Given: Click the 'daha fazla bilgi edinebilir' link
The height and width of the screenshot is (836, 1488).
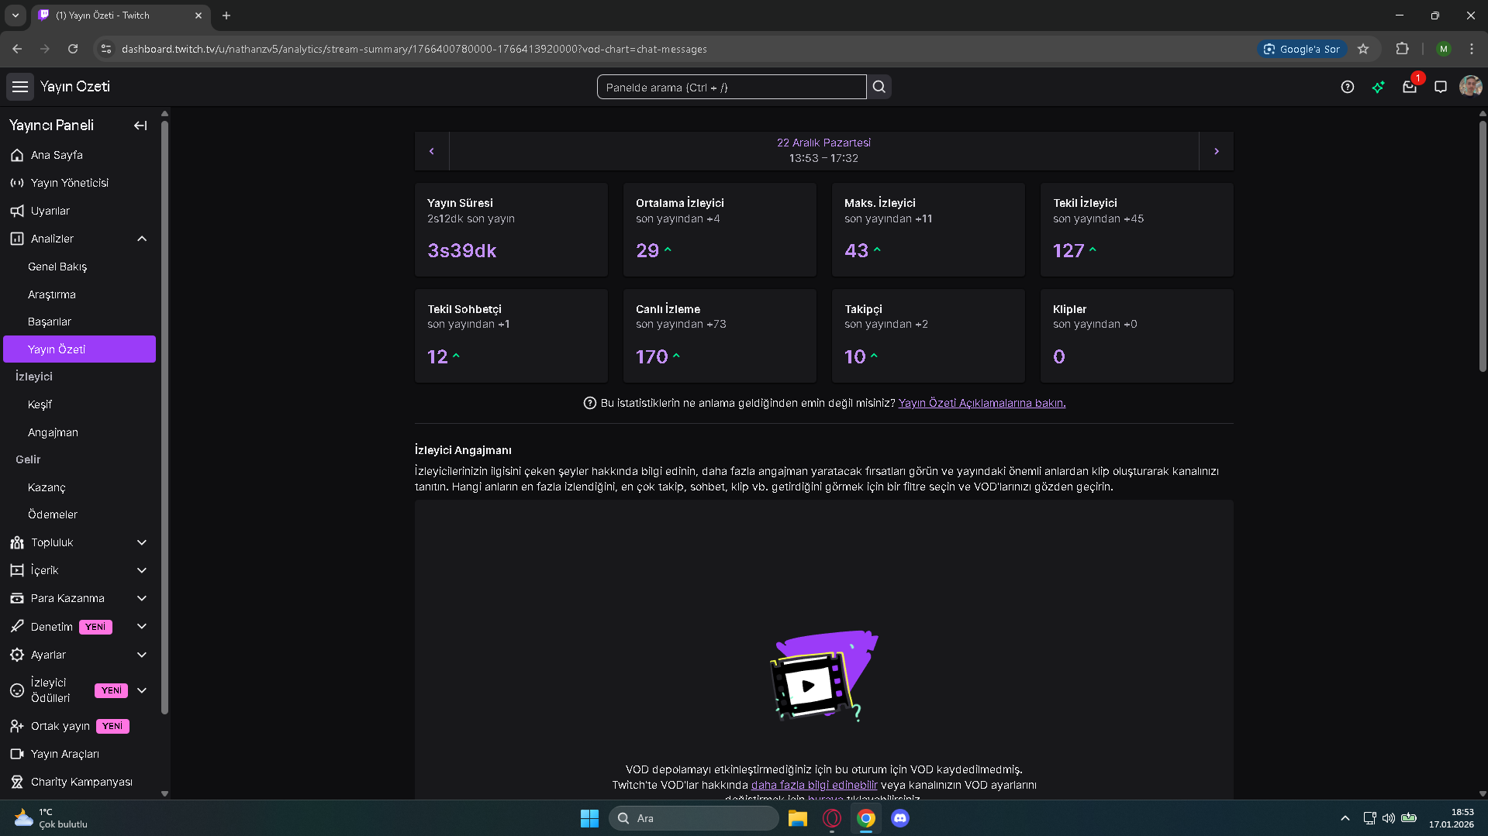Looking at the screenshot, I should coord(814,785).
